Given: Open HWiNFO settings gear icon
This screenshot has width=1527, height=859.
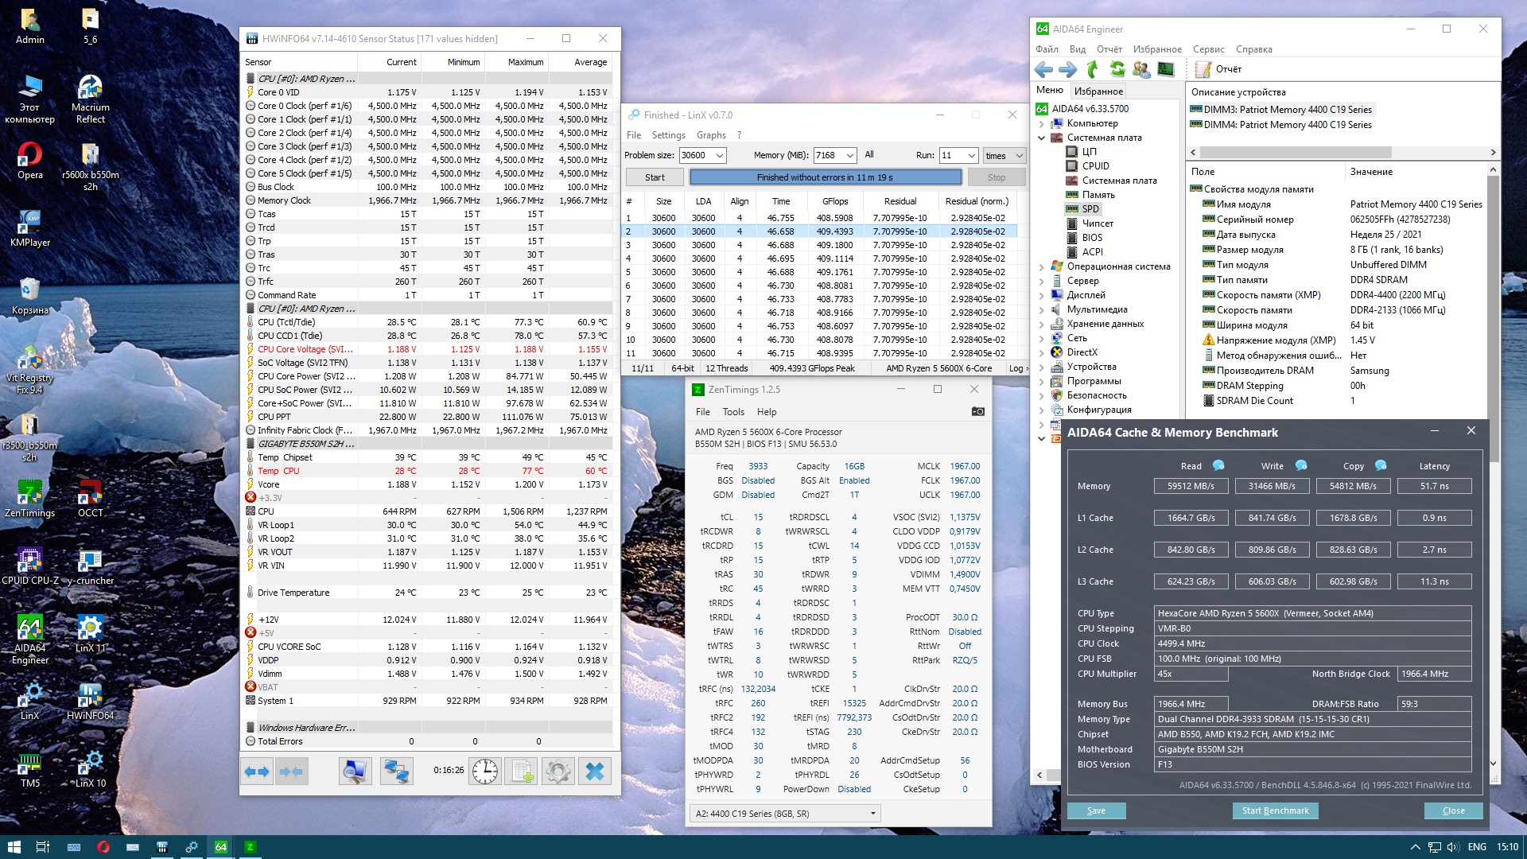Looking at the screenshot, I should coord(558,771).
